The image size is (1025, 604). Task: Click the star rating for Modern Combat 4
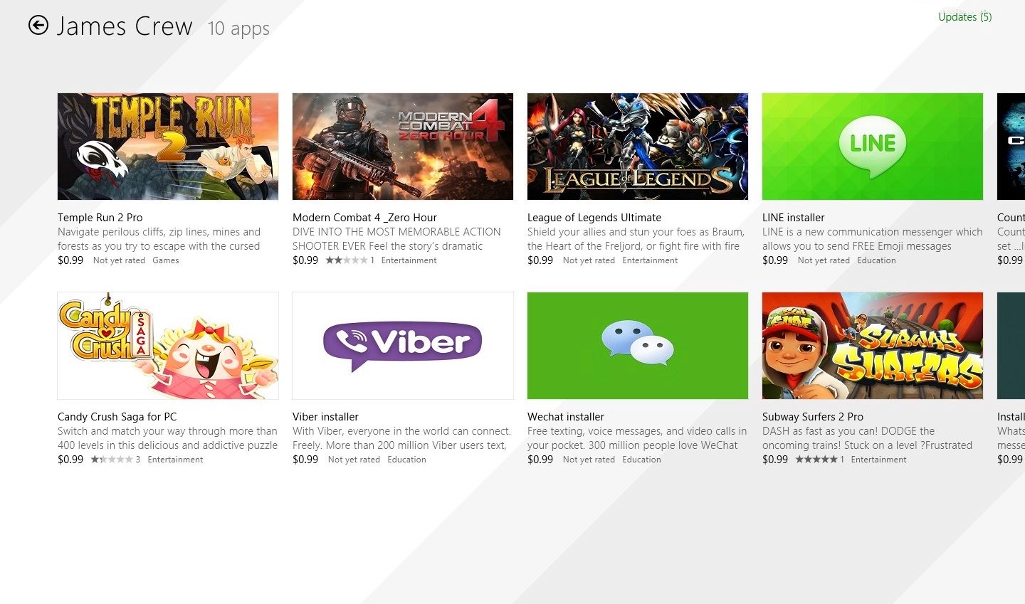(347, 260)
